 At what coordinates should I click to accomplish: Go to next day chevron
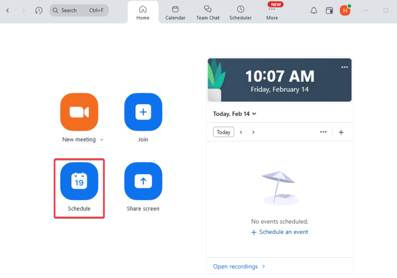[x=253, y=132]
